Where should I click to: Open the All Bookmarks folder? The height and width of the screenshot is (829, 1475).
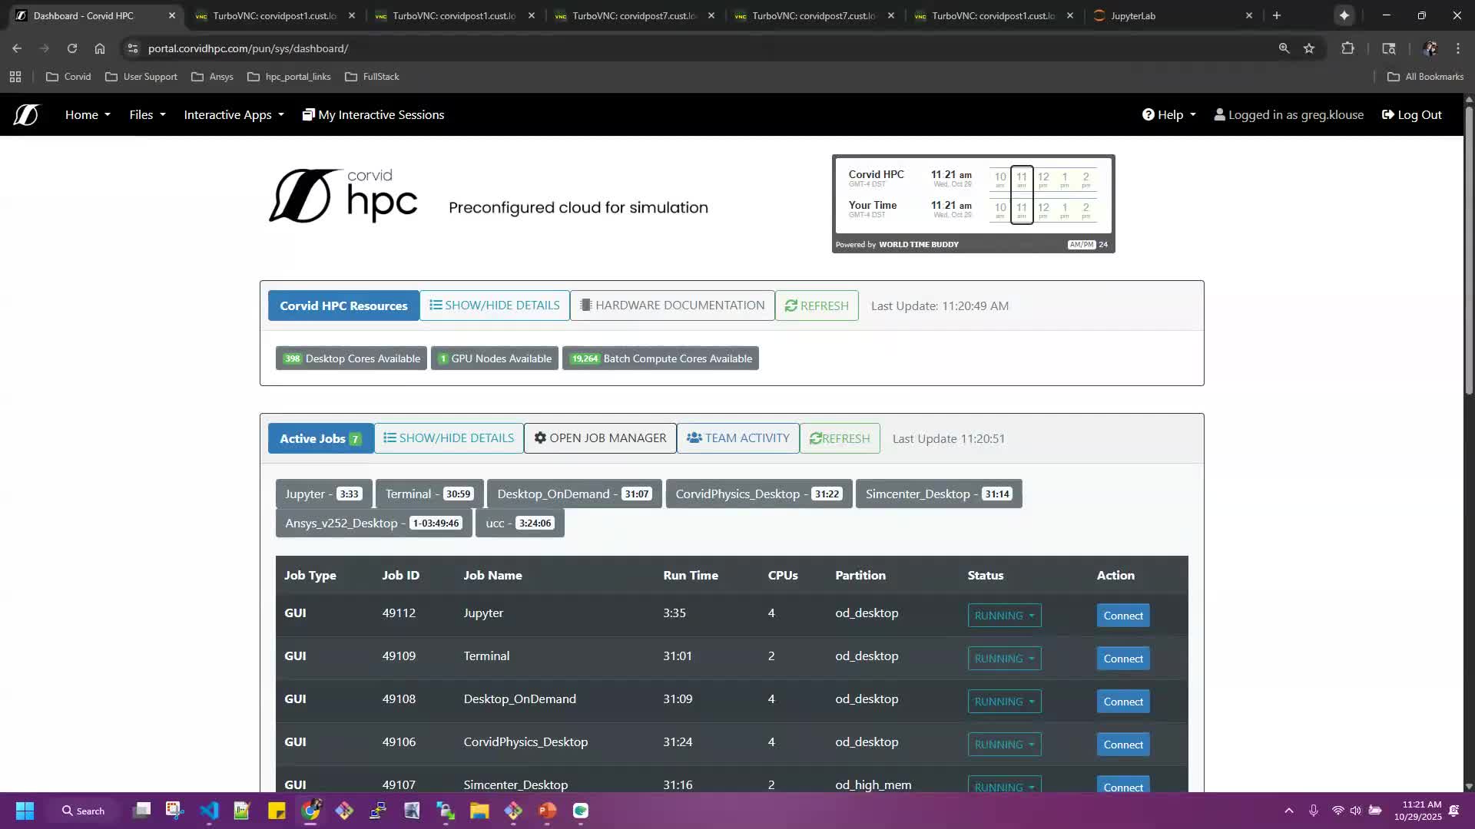coord(1425,77)
